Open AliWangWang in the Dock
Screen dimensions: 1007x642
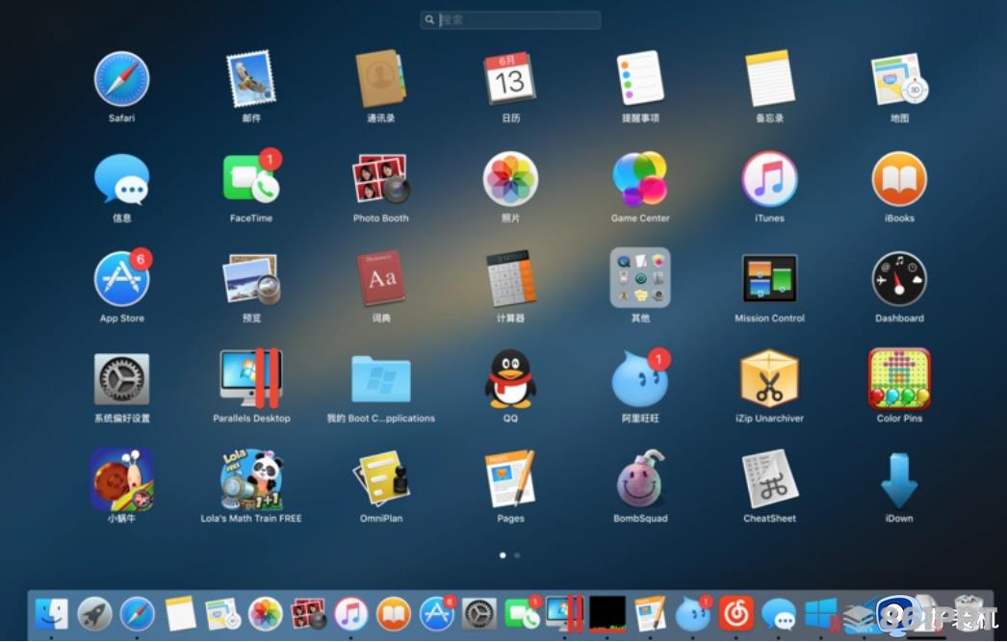coord(693,613)
